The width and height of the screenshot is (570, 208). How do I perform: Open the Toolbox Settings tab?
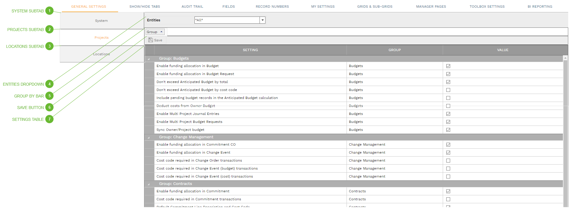487,6
